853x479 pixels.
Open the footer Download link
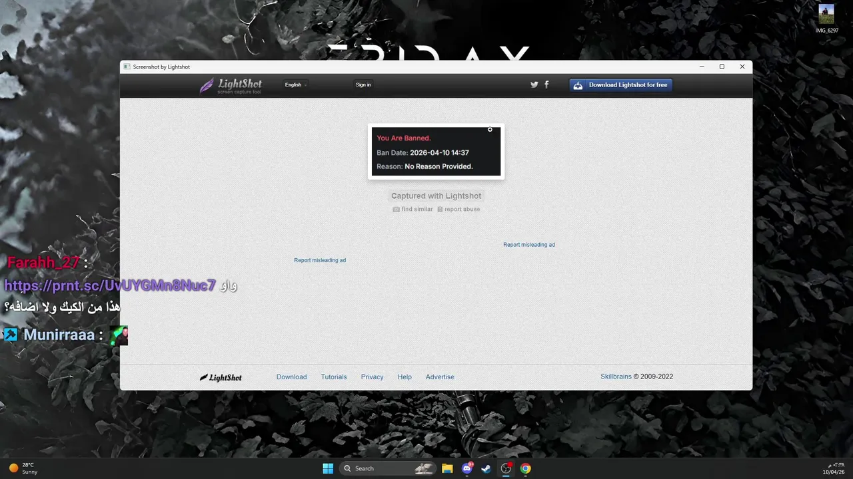click(292, 377)
